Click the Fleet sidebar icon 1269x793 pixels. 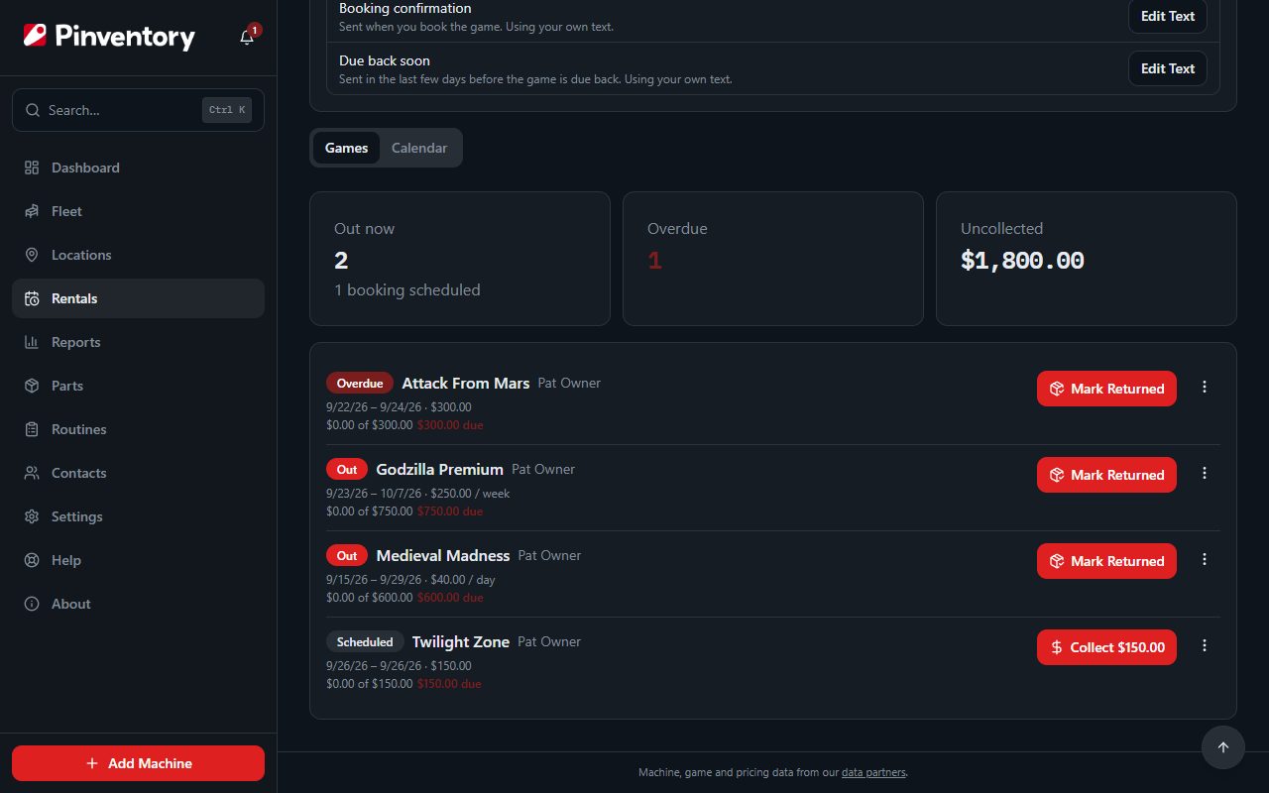[32, 211]
